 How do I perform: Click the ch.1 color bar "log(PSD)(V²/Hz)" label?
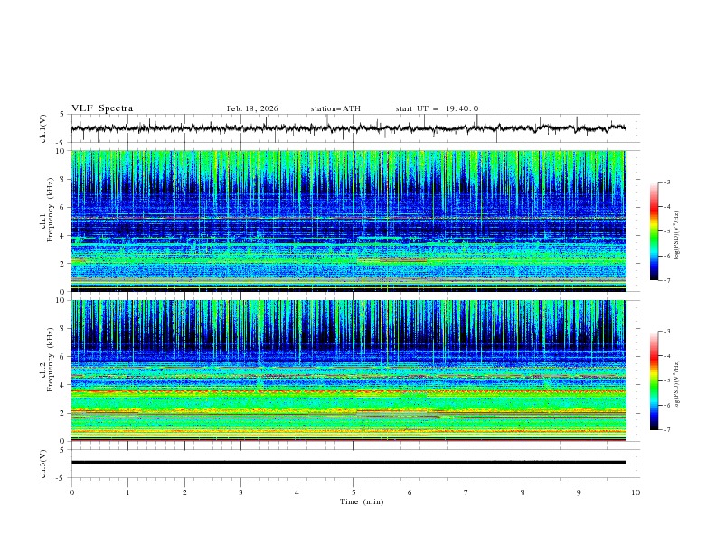tap(677, 236)
